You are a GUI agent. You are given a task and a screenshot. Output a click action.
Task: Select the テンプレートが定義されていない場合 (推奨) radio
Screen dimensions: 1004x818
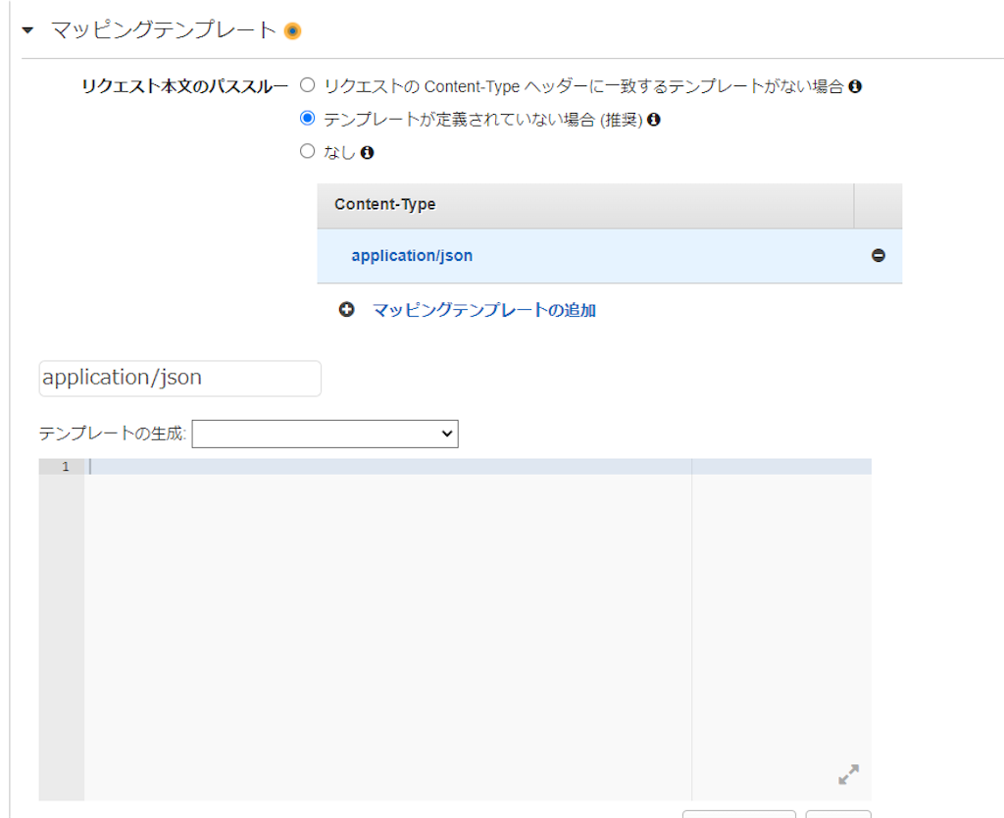307,118
